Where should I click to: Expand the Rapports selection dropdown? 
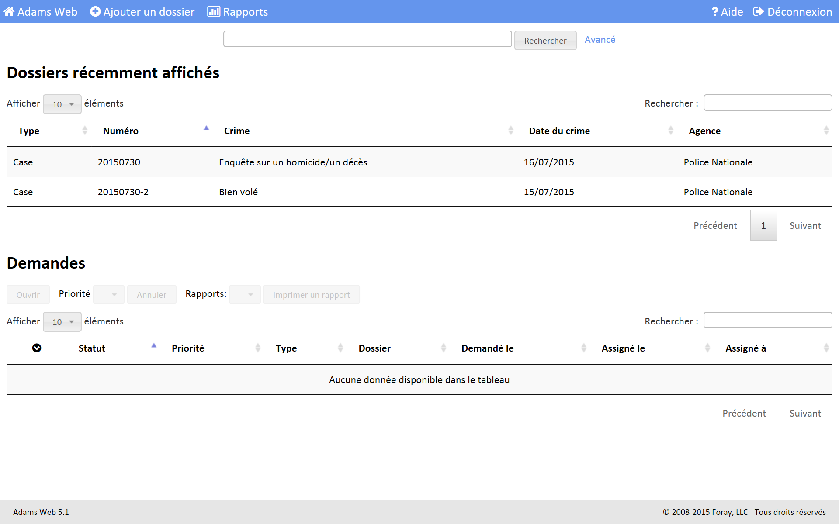pyautogui.click(x=245, y=295)
